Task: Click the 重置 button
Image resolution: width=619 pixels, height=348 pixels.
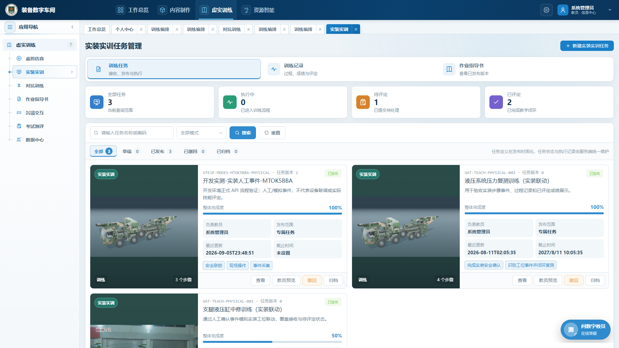Action: click(x=272, y=133)
